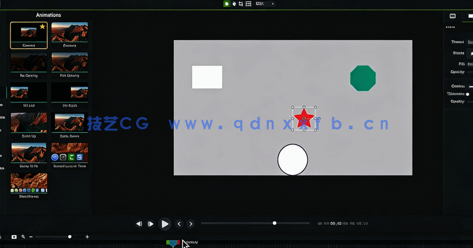
Task: Select the green octagon shape on canvas
Action: (x=363, y=78)
